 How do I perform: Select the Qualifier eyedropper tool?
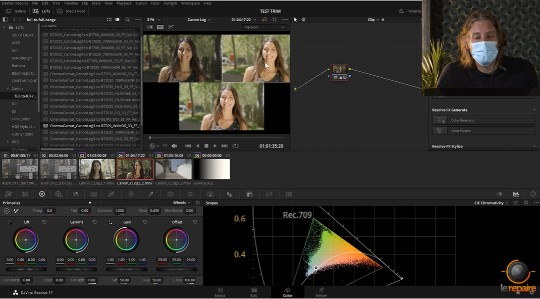click(x=150, y=194)
